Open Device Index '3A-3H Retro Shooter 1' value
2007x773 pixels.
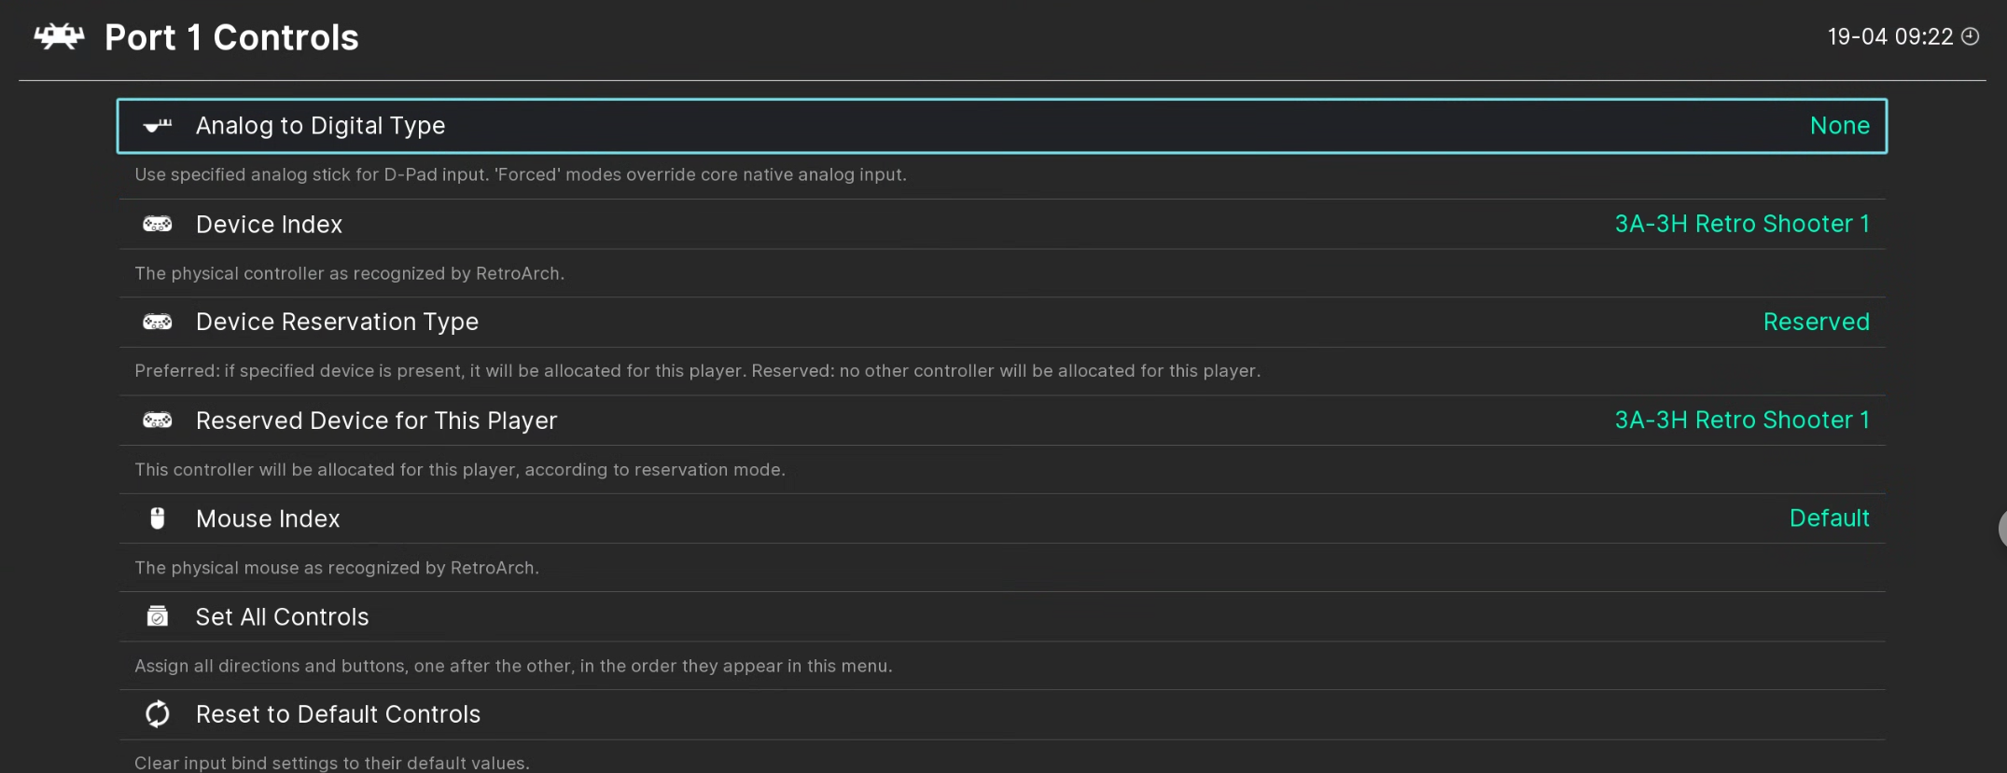click(1741, 224)
